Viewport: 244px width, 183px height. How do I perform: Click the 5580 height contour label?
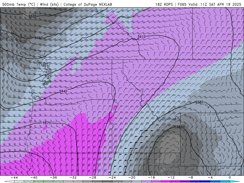tap(199, 102)
